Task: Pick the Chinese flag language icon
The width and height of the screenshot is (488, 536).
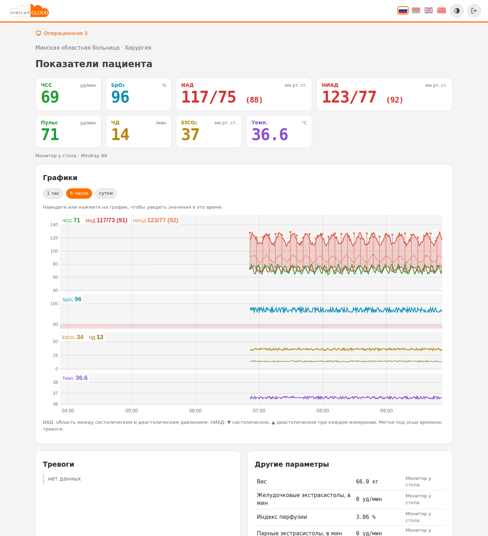Action: (442, 11)
